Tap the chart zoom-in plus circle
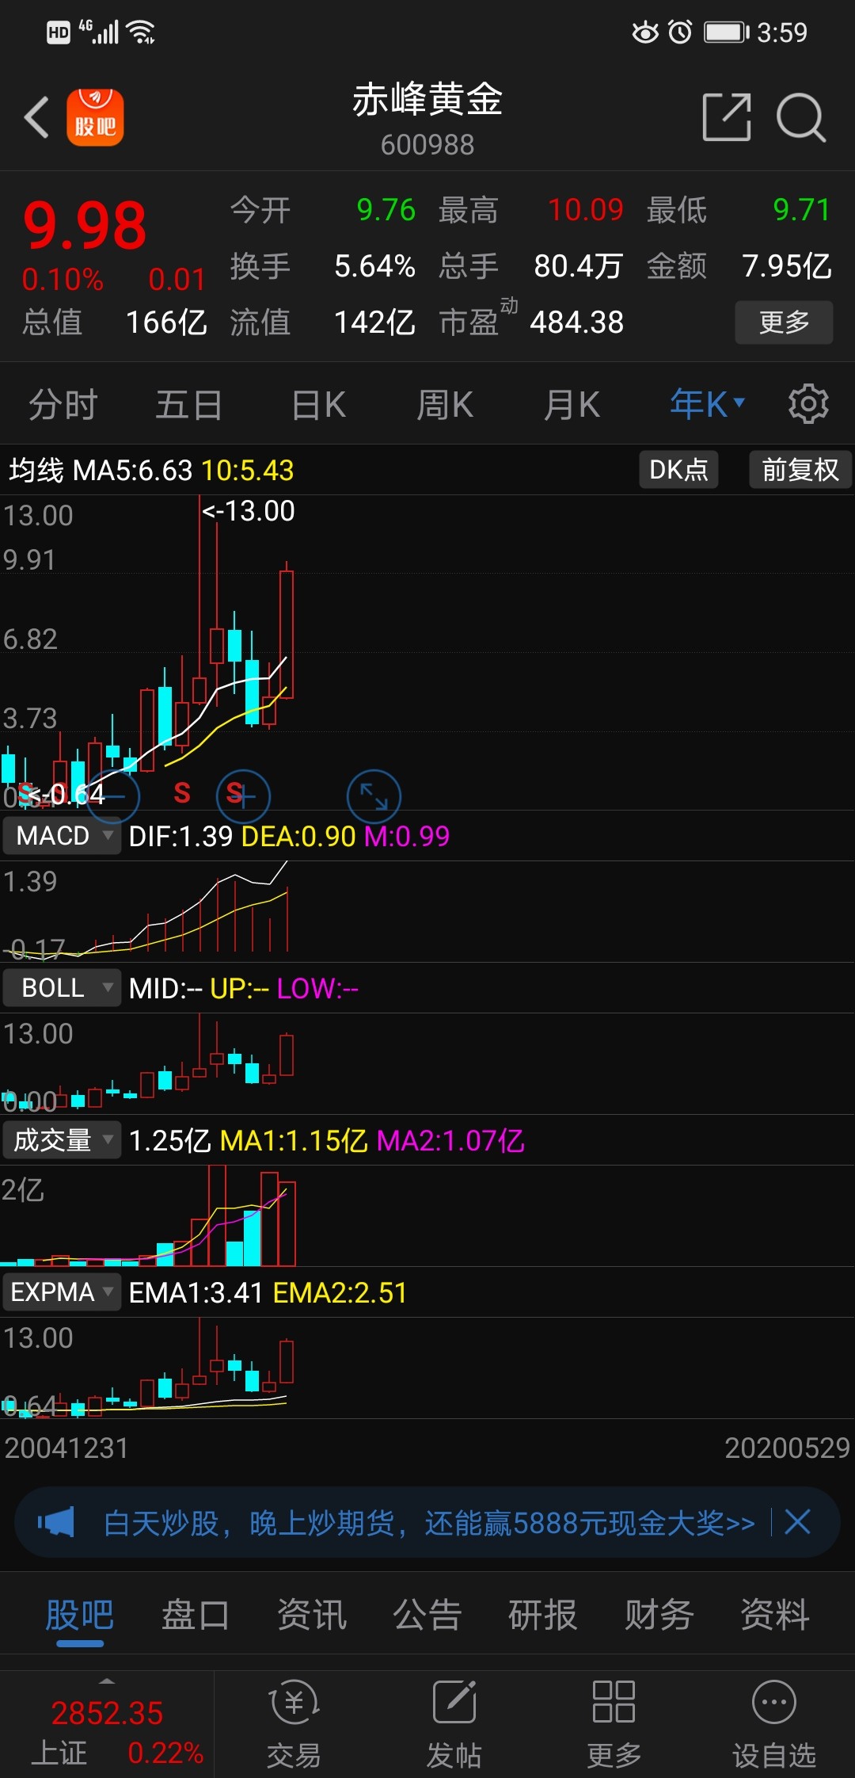 coord(244,796)
